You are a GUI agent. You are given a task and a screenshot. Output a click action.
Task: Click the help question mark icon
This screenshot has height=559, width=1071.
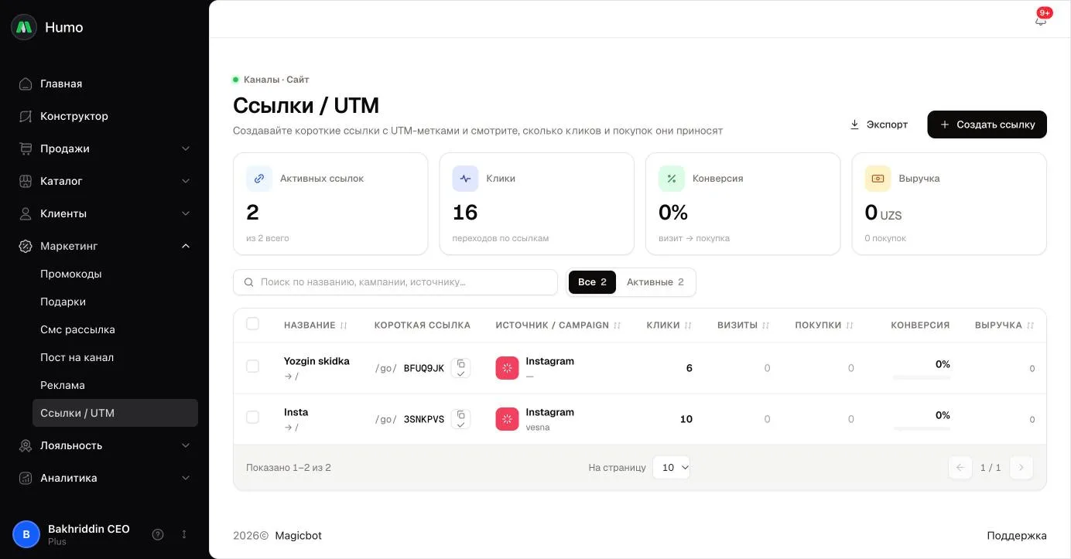coord(158,534)
